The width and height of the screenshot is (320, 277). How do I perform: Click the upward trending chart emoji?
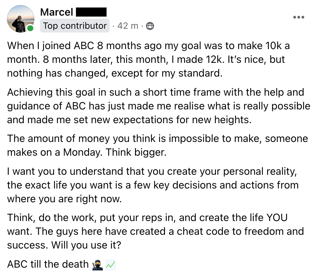[x=110, y=265]
